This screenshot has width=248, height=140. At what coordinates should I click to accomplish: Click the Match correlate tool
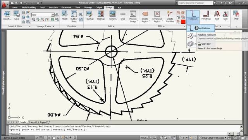65,16
